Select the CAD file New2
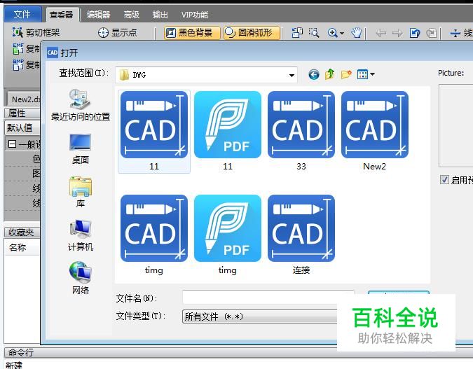 pyautogui.click(x=375, y=131)
